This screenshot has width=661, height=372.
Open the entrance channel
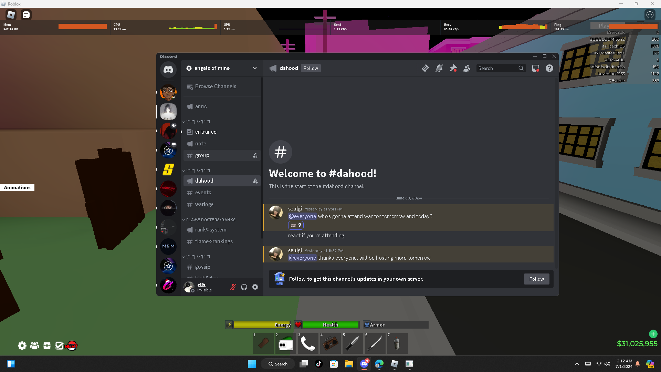pyautogui.click(x=222, y=132)
